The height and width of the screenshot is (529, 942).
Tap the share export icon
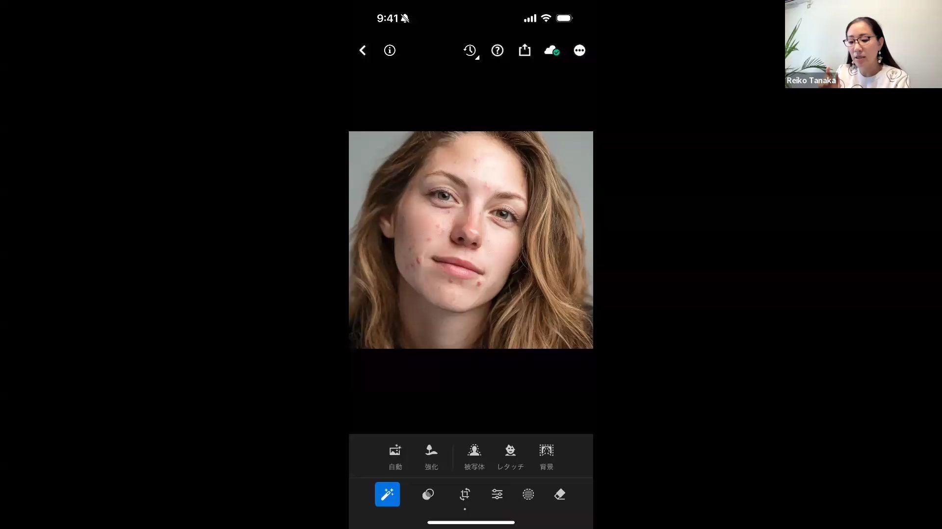coord(524,50)
